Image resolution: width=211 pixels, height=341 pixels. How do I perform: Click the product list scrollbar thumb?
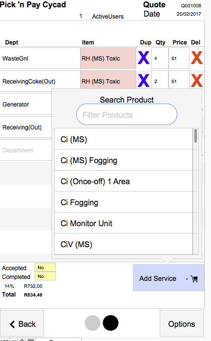click(x=195, y=136)
